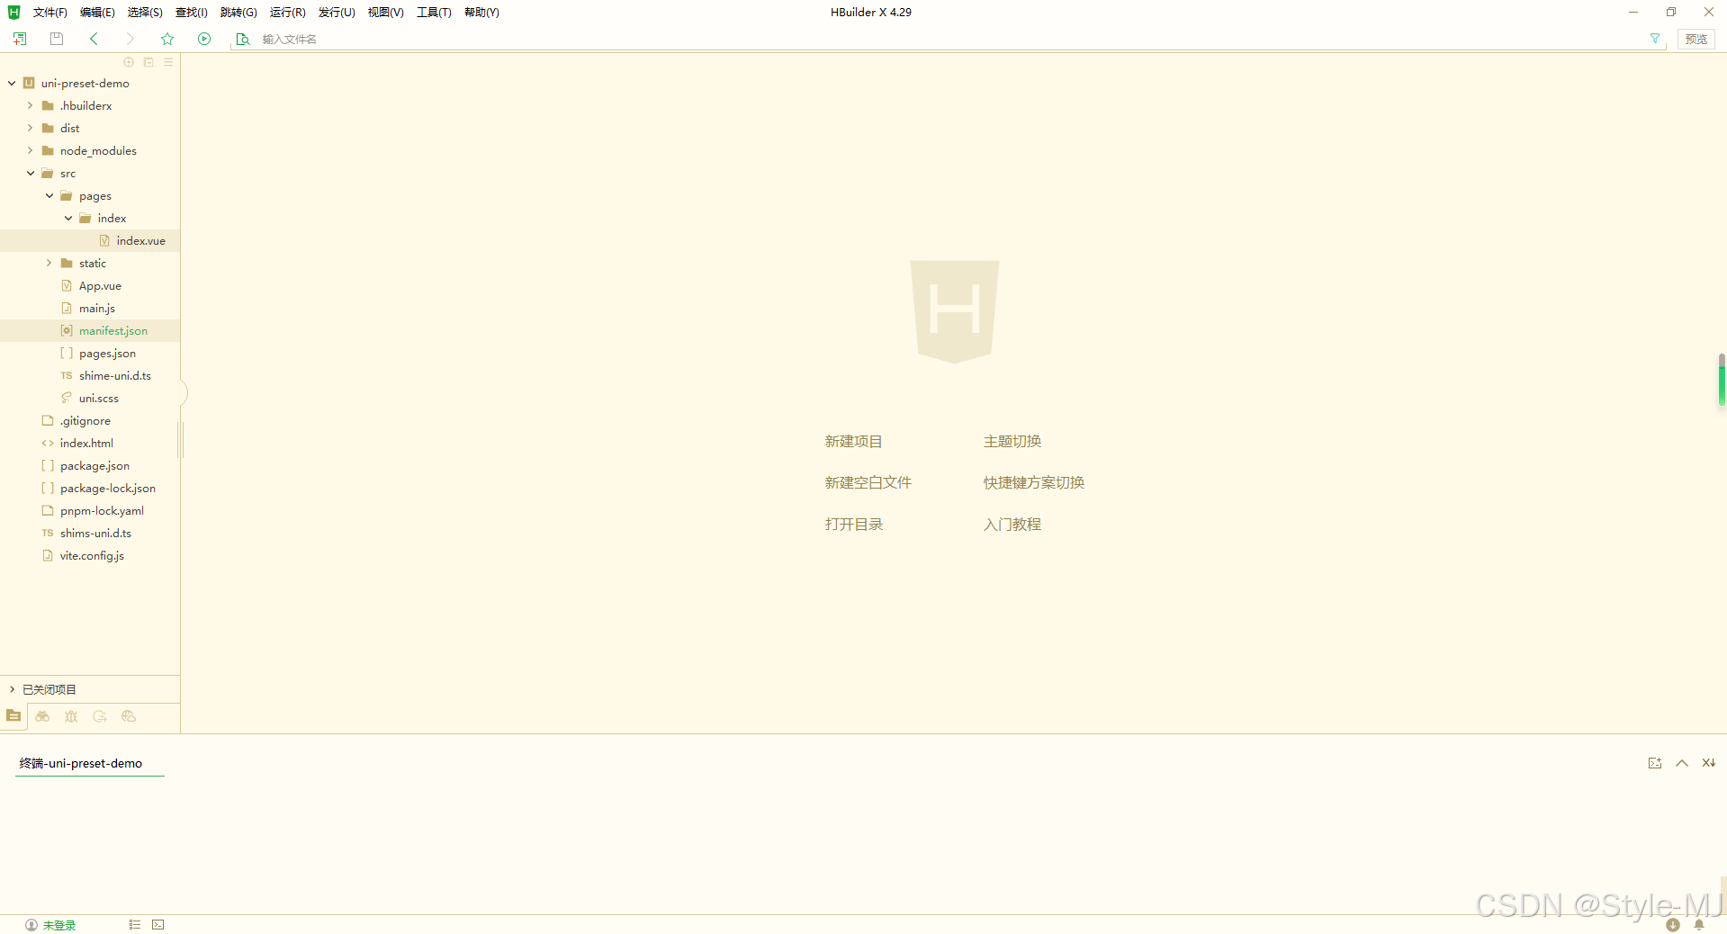Open the 编辑(E) menu
Image resolution: width=1727 pixels, height=934 pixels.
point(97,13)
